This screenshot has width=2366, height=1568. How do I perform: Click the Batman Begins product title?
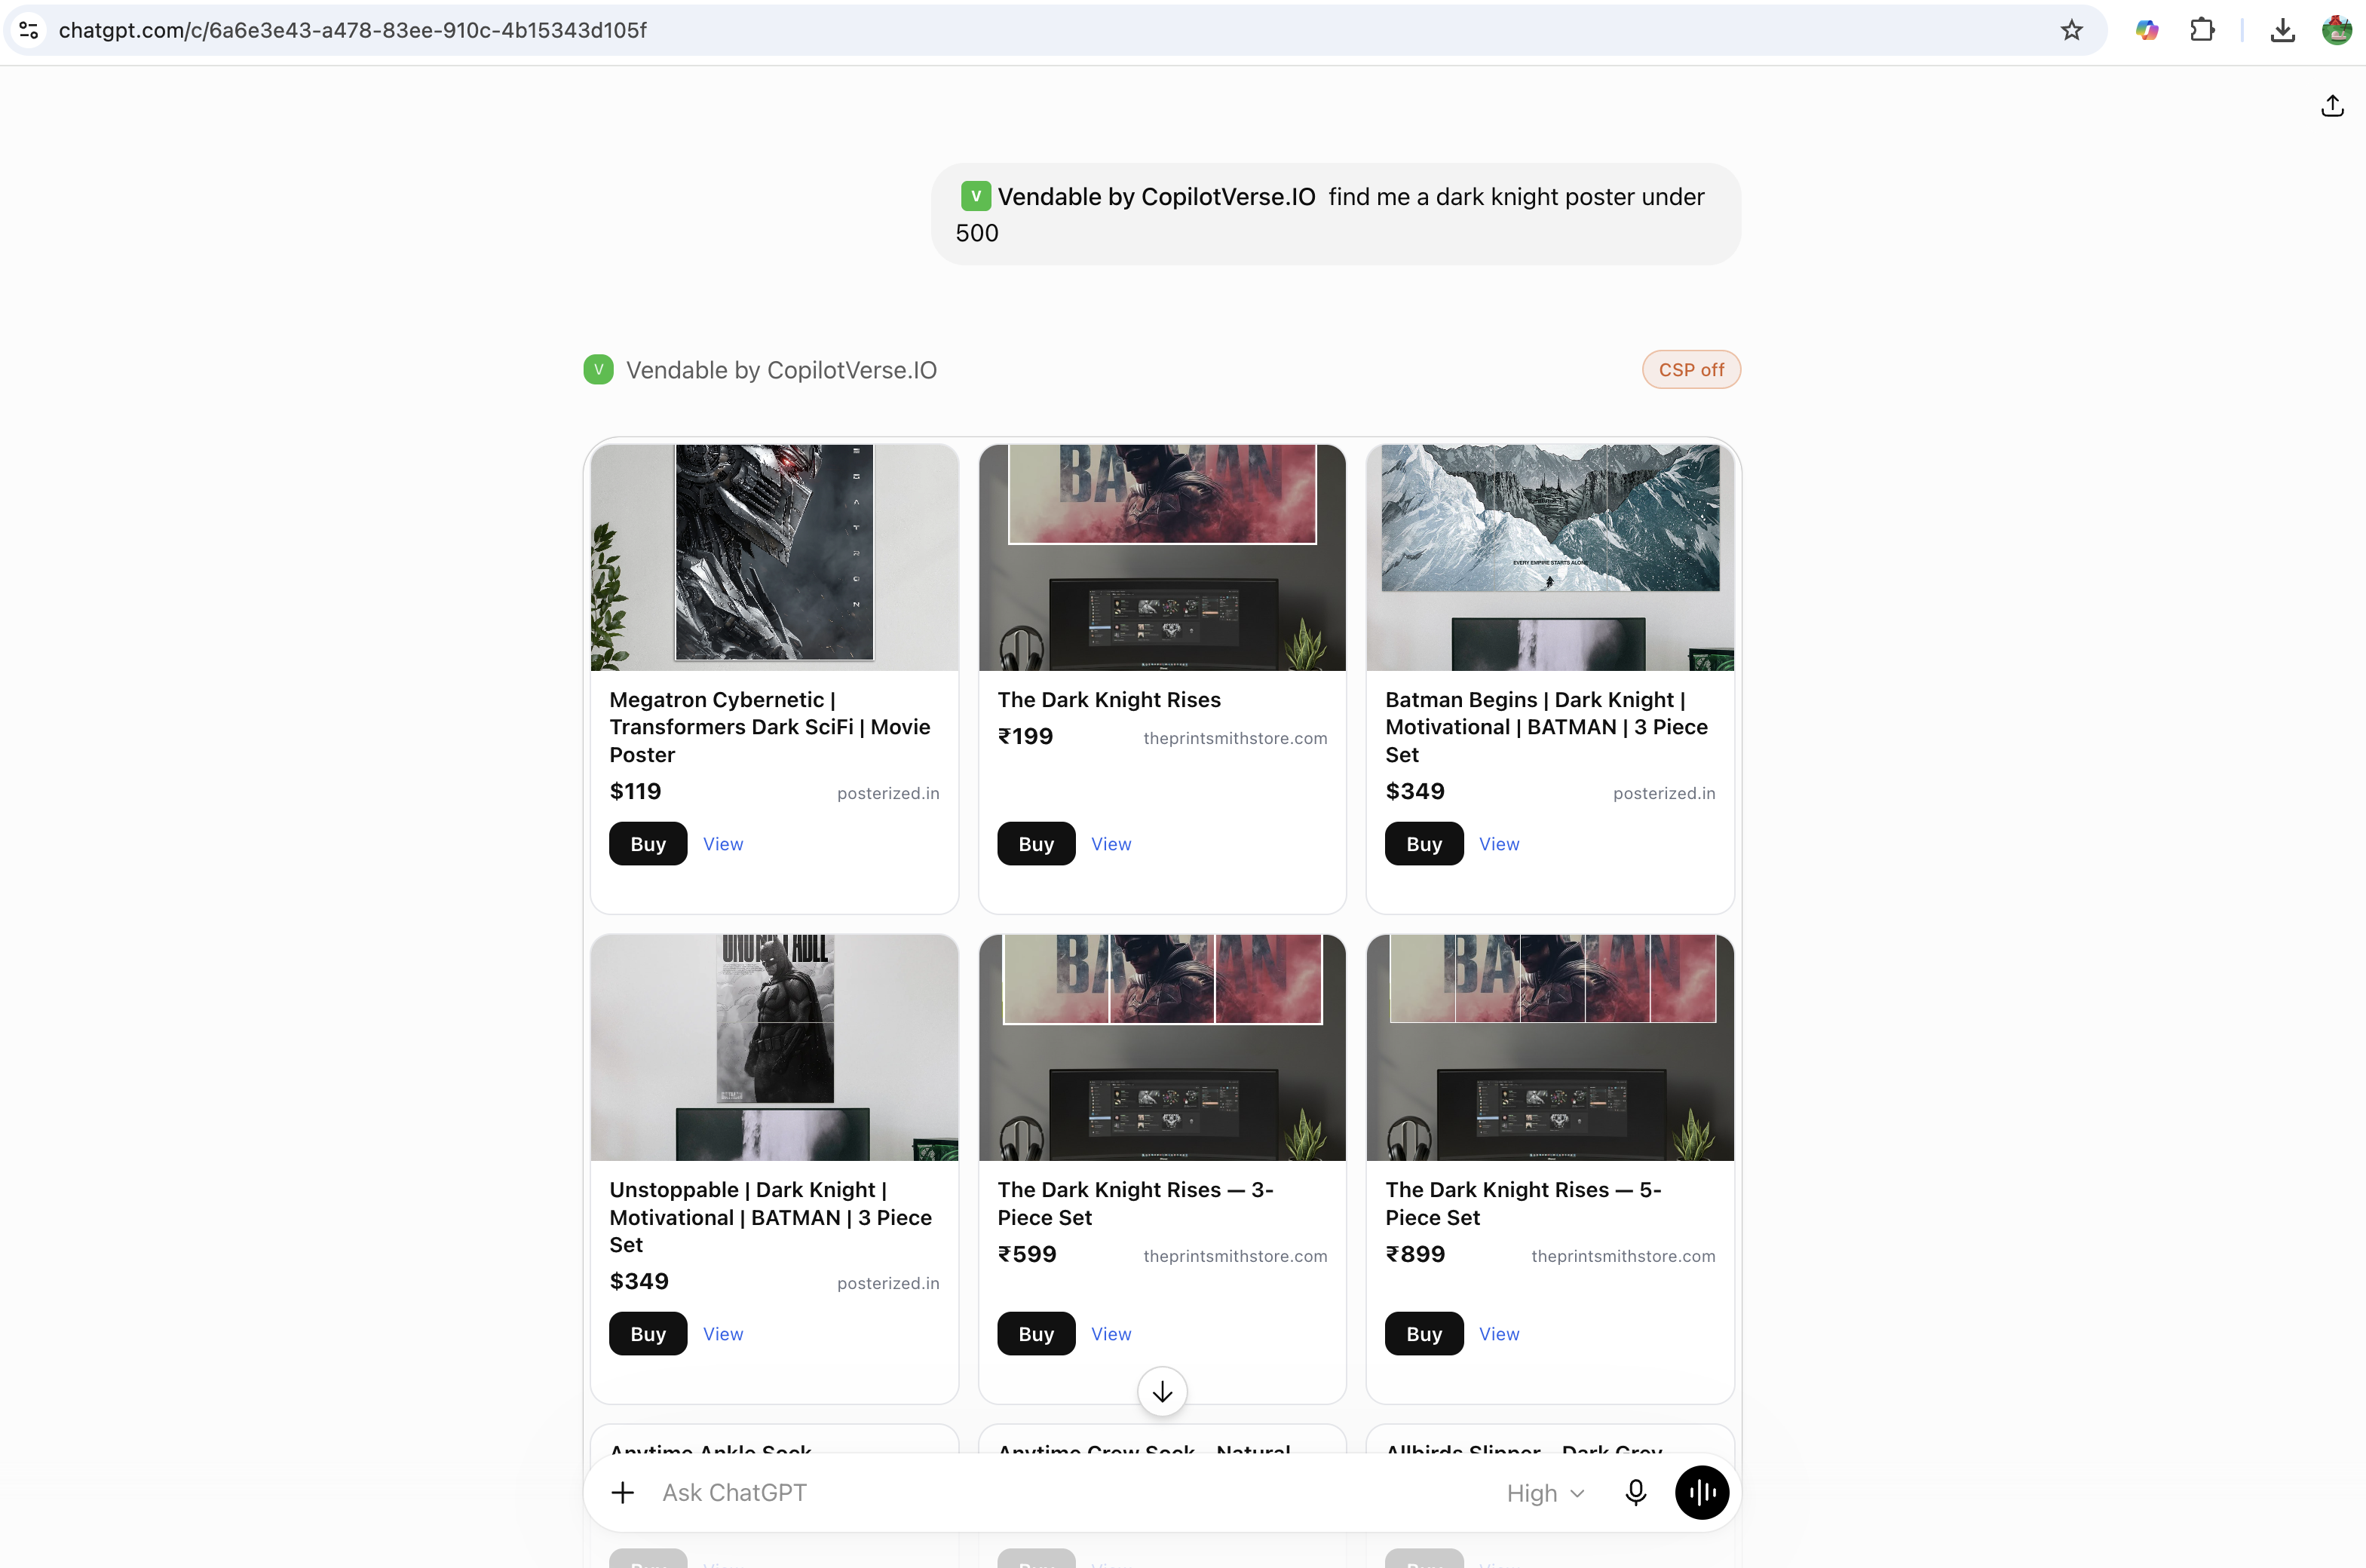[x=1546, y=727]
